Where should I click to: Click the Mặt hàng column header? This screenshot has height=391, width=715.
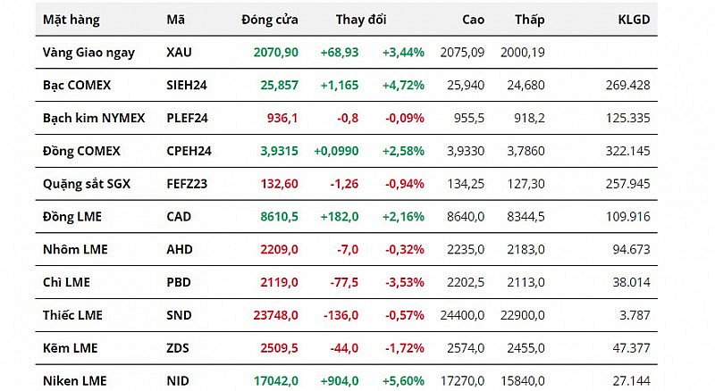[x=71, y=19]
